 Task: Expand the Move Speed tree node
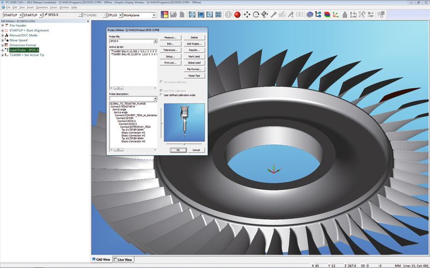(3, 40)
